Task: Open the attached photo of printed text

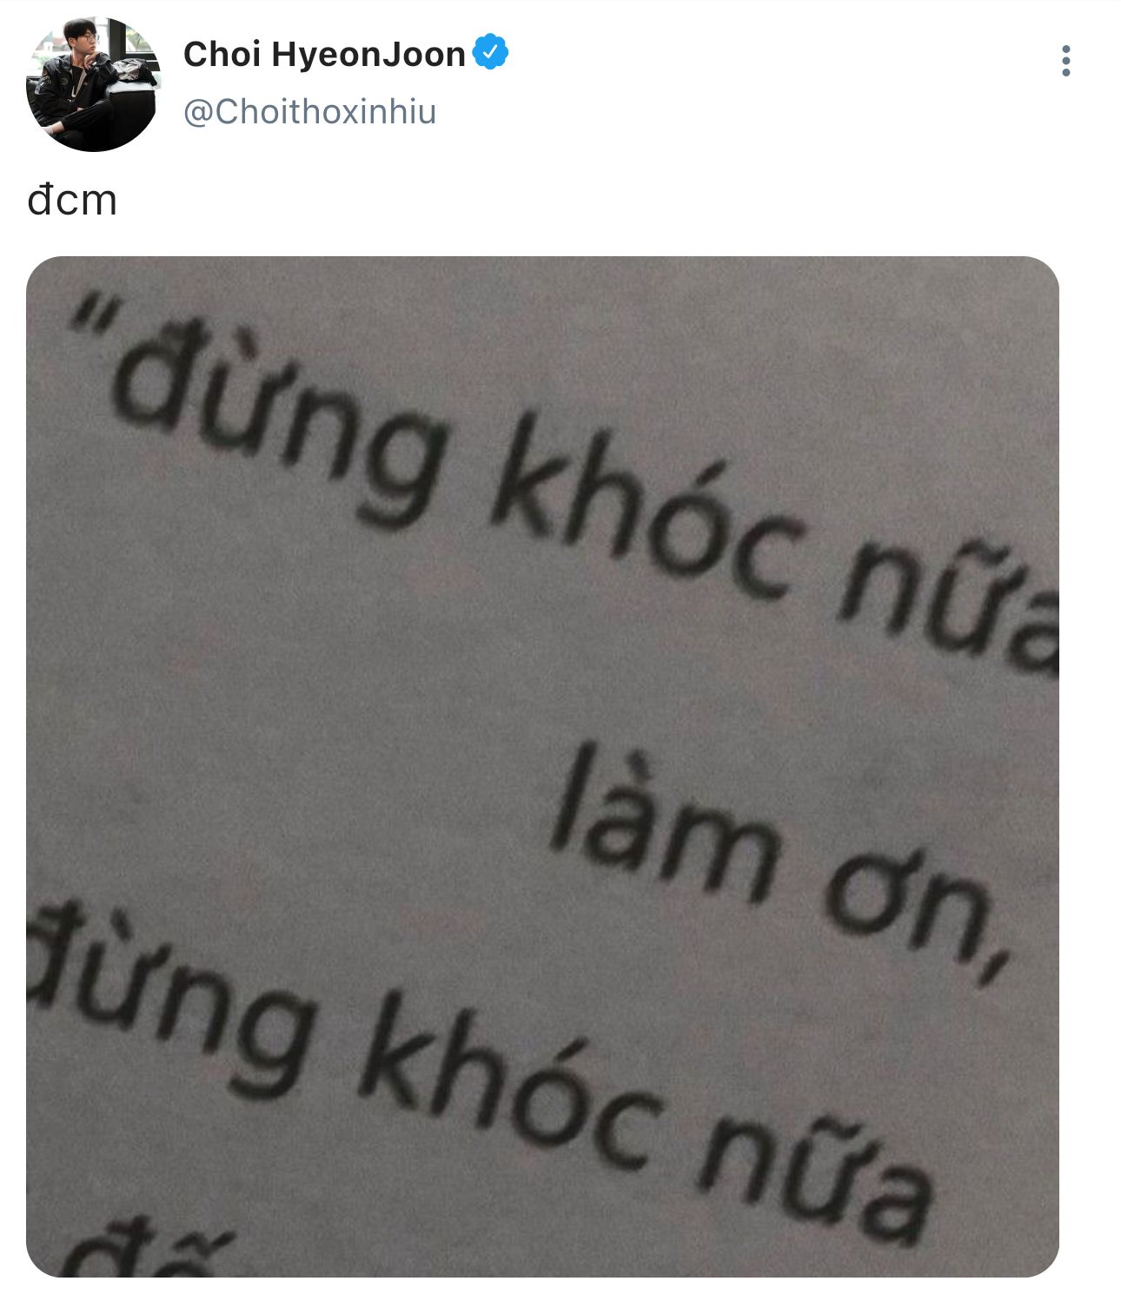Action: [x=542, y=766]
